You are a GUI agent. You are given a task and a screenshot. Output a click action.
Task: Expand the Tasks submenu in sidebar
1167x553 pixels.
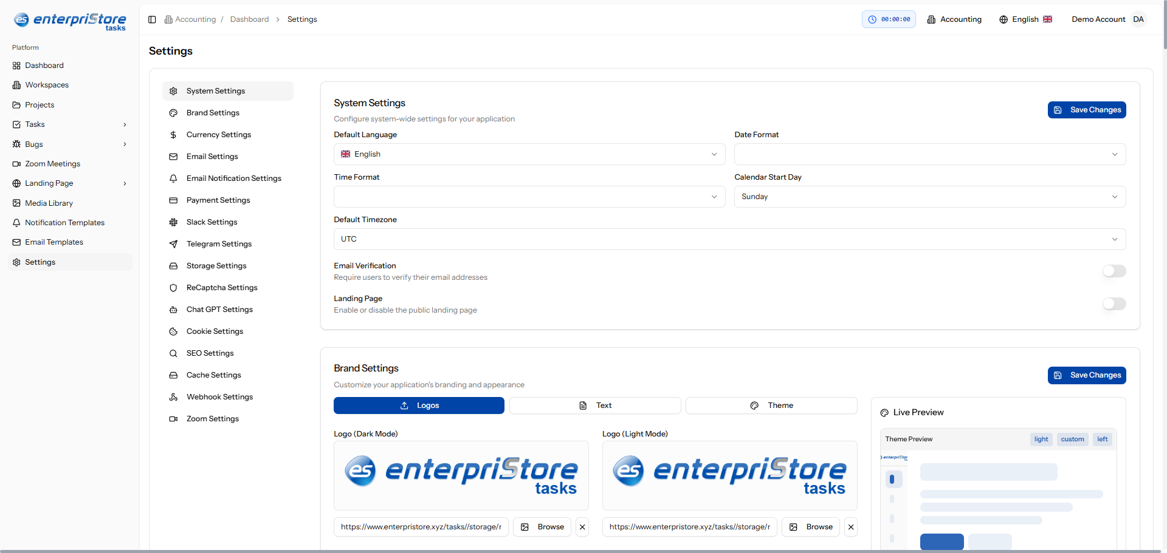click(x=125, y=124)
